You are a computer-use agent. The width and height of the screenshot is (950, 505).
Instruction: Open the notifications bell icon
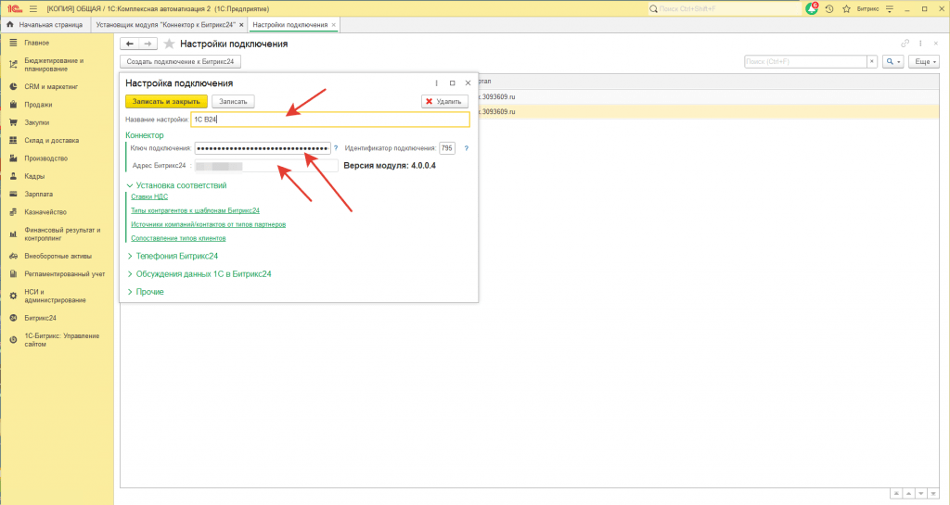point(812,8)
